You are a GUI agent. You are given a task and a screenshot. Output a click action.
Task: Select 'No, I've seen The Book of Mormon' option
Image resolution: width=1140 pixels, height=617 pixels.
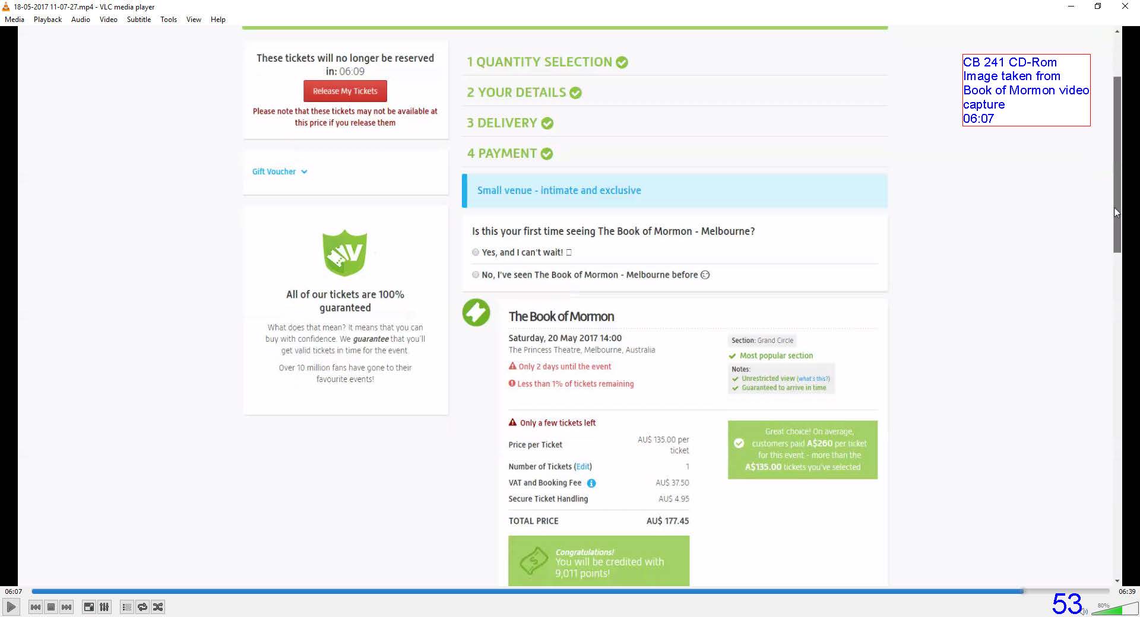[x=476, y=275]
